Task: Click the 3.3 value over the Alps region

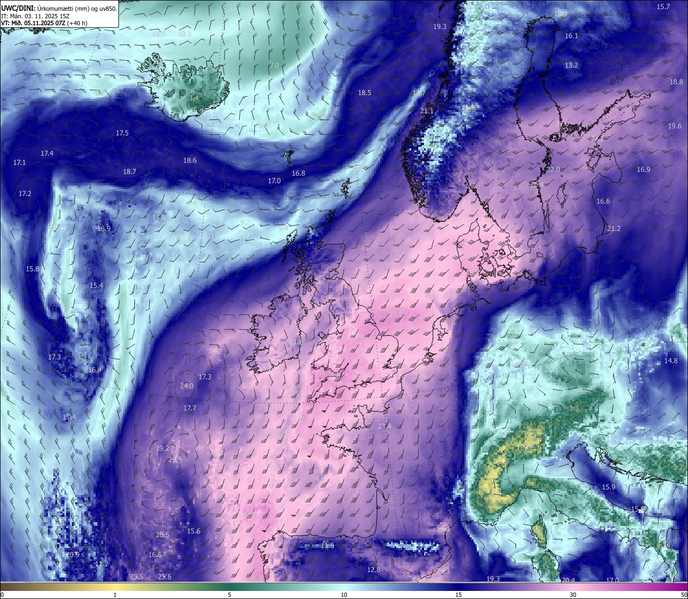Action: click(x=574, y=408)
